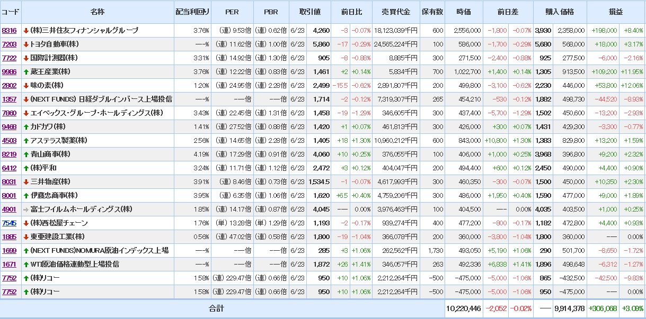Open stock code link 7545
The image size is (646, 319).
click(9, 223)
